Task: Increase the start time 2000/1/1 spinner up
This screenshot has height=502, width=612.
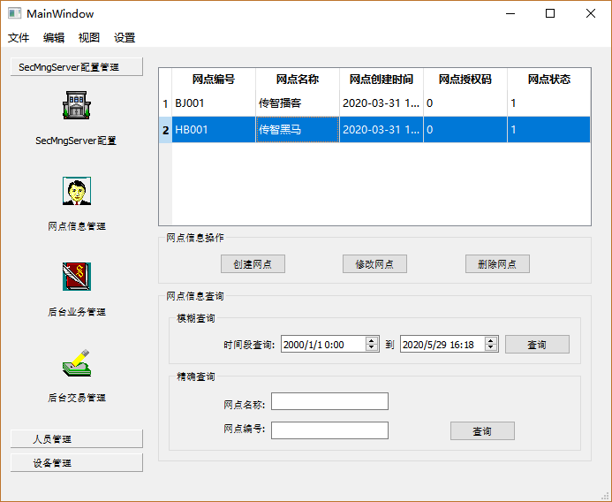Action: tap(372, 340)
